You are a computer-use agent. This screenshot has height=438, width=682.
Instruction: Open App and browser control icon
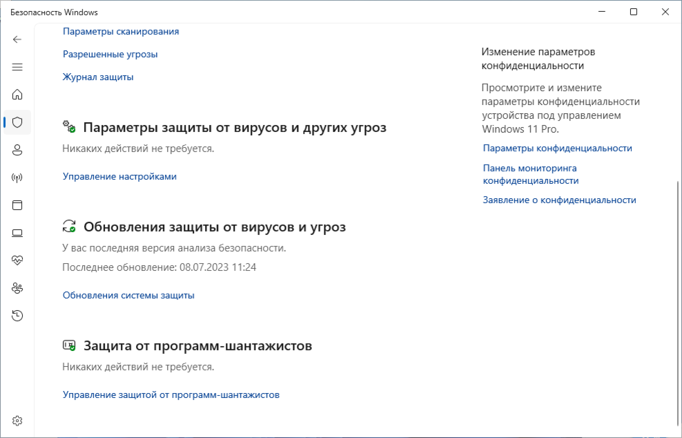(x=17, y=205)
